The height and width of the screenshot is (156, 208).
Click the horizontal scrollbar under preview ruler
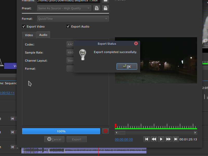click(x=122, y=133)
